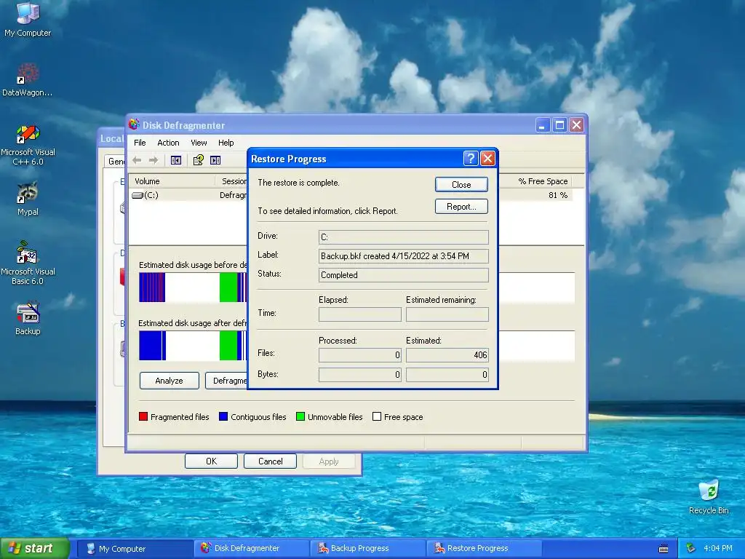Click the disk usage before defragmentation bar

pyautogui.click(x=193, y=287)
